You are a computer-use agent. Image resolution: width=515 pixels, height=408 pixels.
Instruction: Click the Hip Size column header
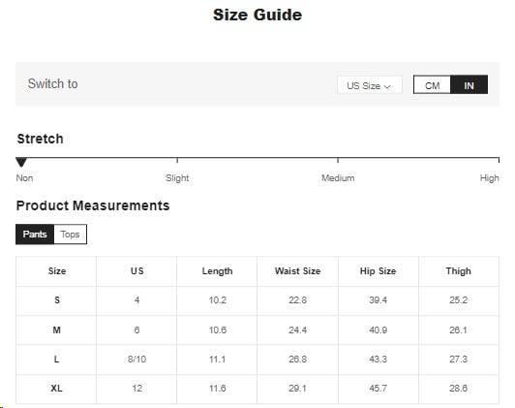[x=379, y=271]
